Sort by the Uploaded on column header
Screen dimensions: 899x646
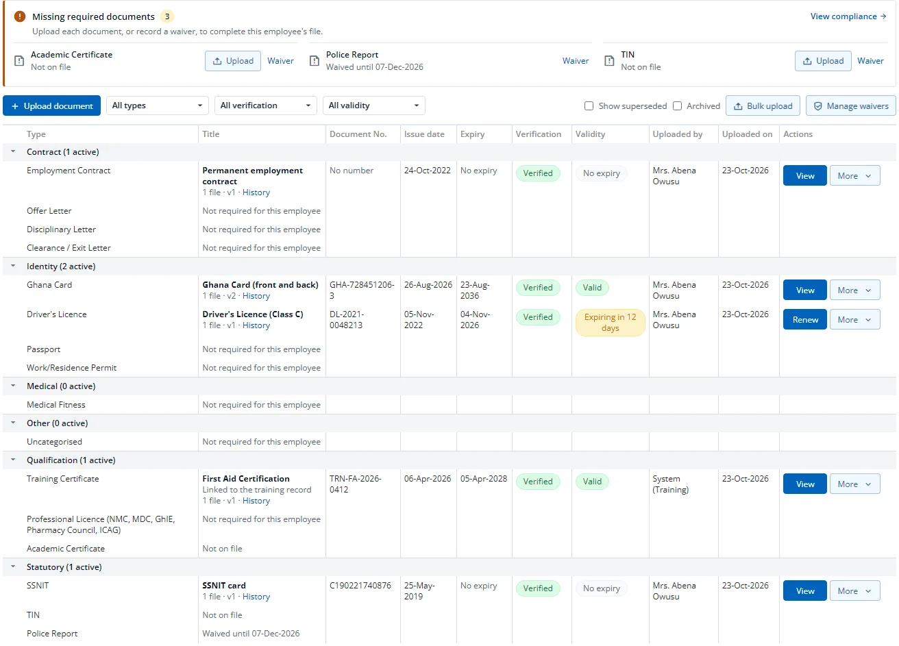click(x=747, y=134)
